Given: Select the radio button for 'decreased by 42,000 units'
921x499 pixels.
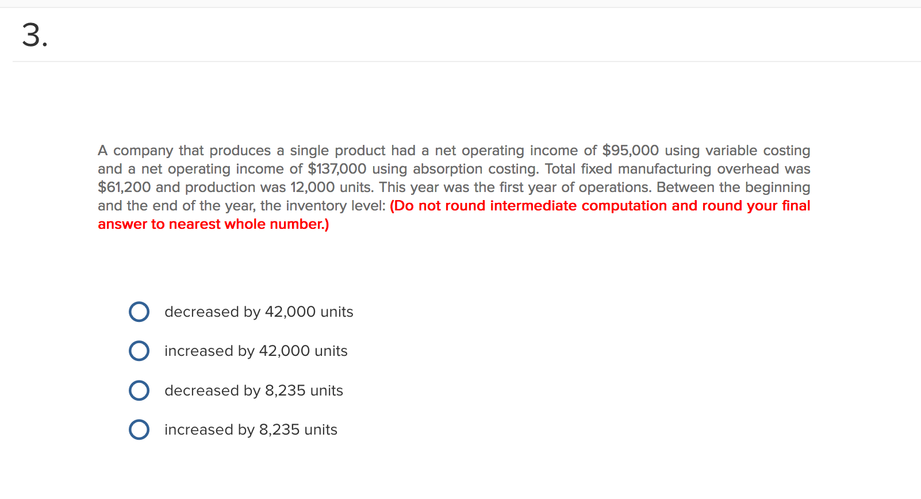Looking at the screenshot, I should (x=139, y=312).
